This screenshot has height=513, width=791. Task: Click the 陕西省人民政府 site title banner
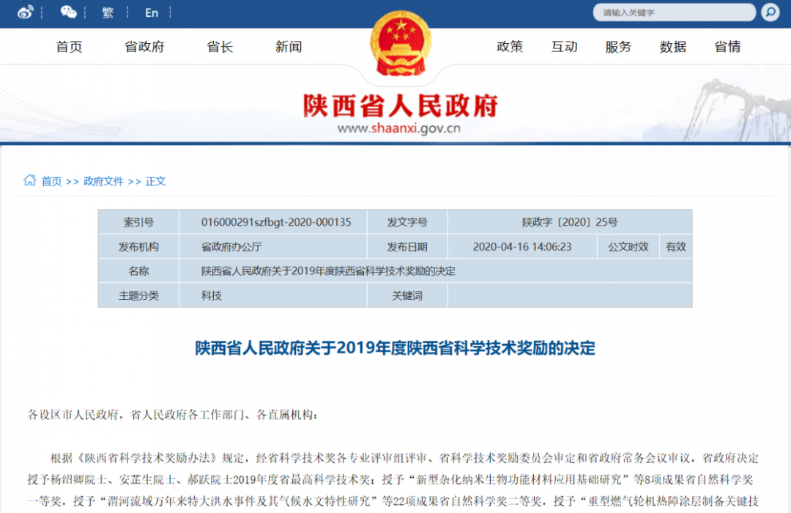coord(401,106)
